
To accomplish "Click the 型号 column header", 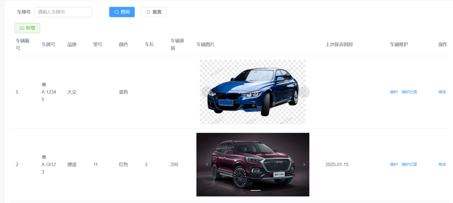I will pyautogui.click(x=98, y=45).
